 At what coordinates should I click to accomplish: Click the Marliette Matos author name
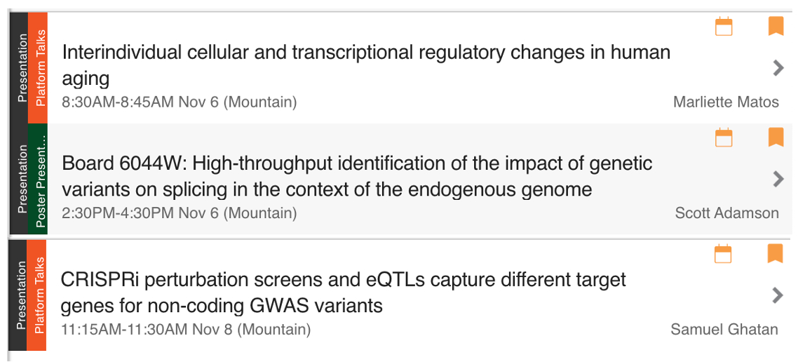click(x=726, y=102)
